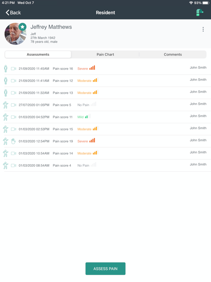The image size is (211, 282).
Task: Click video camera icon for 11:32AM assessment
Action: (14, 93)
